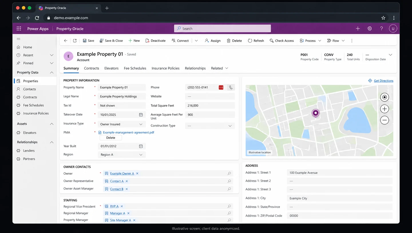The image size is (412, 233).
Task: Switch to the Fee Schedules tab
Action: (135, 68)
